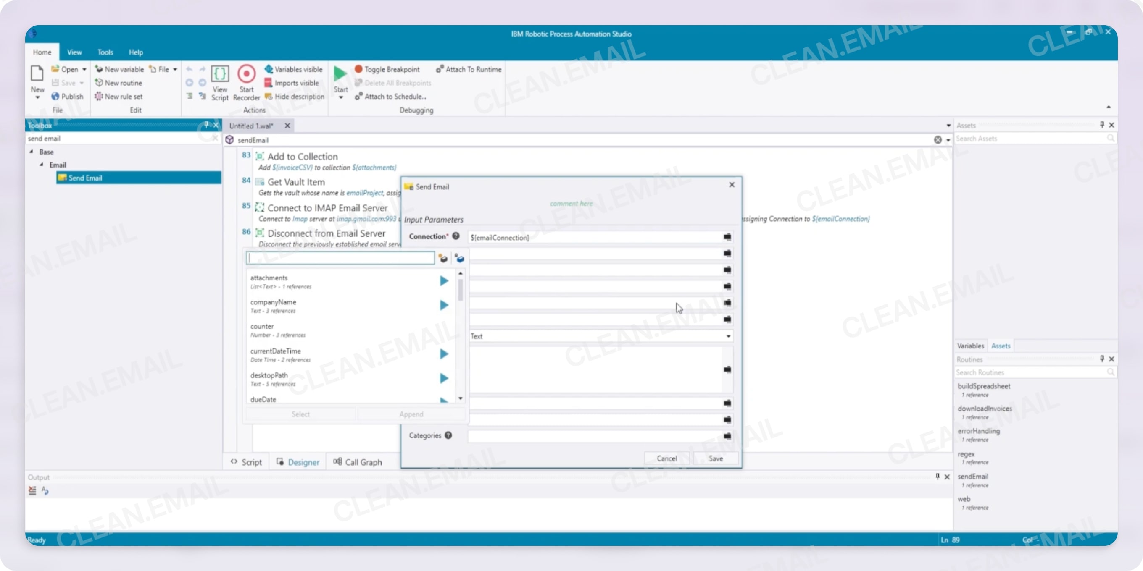Toggle Variables visible option

[x=293, y=69]
